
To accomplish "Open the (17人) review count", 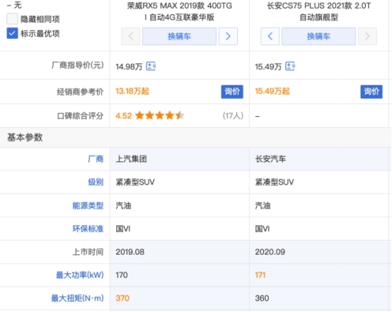I will click(233, 116).
